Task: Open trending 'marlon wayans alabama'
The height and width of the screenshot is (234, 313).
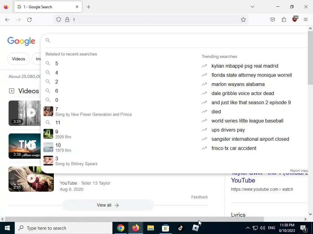Action: (x=238, y=84)
